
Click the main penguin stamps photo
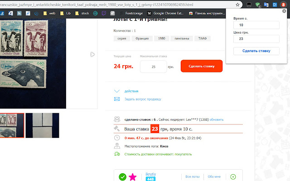[33, 63]
